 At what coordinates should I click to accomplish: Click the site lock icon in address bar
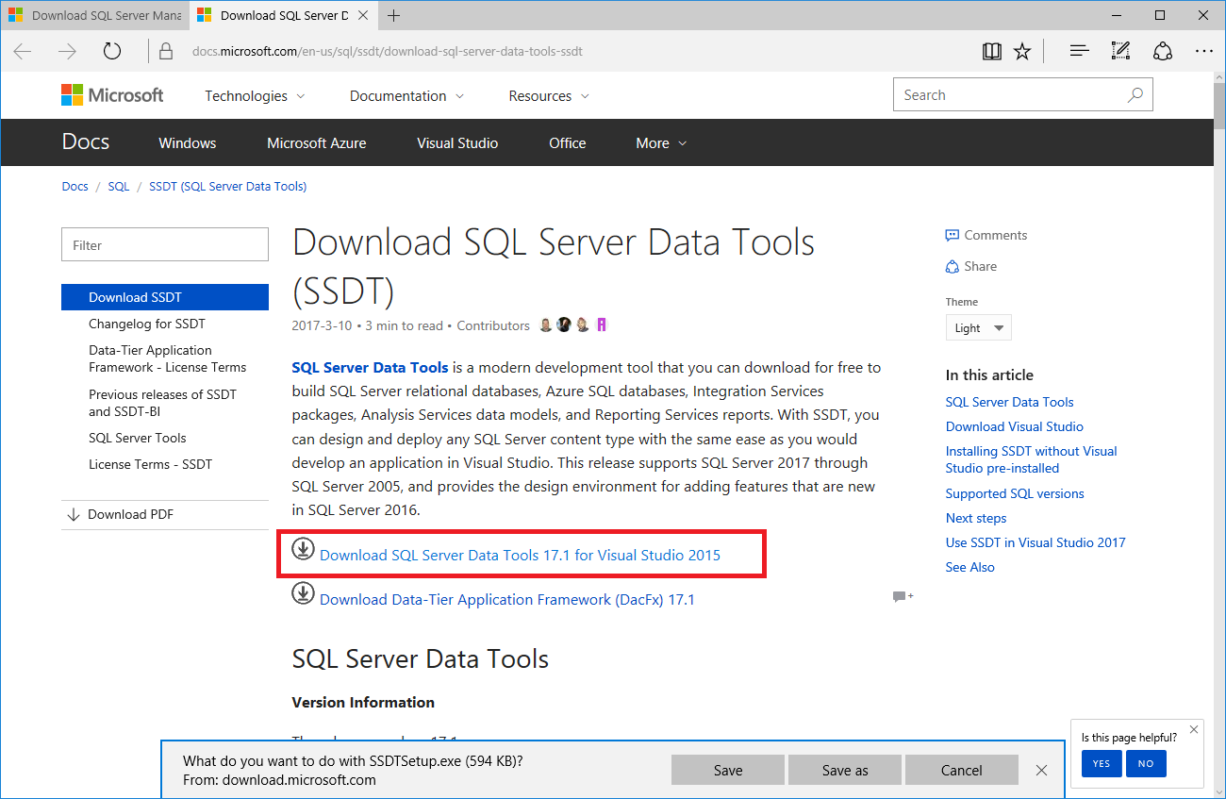[166, 51]
